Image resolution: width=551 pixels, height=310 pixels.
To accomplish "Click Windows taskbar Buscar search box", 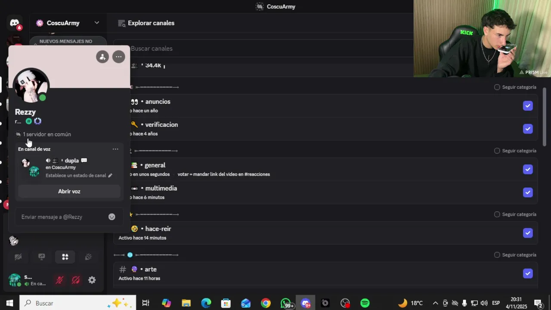I will click(77, 303).
